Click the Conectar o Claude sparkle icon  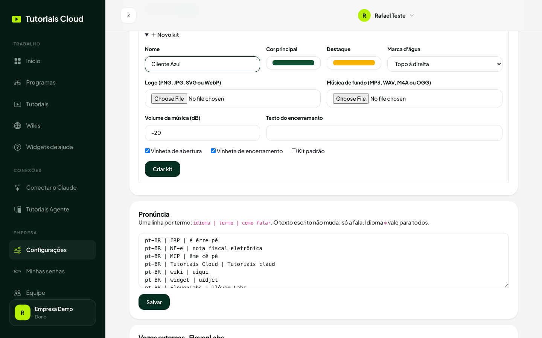[x=18, y=188]
